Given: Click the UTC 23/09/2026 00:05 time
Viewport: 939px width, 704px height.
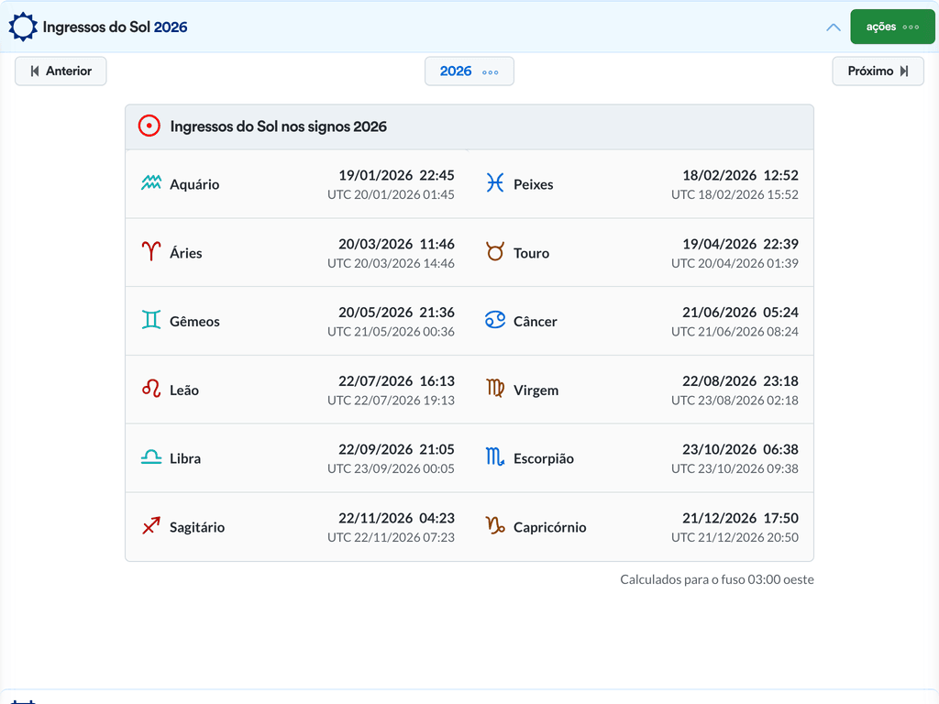Looking at the screenshot, I should pos(391,468).
